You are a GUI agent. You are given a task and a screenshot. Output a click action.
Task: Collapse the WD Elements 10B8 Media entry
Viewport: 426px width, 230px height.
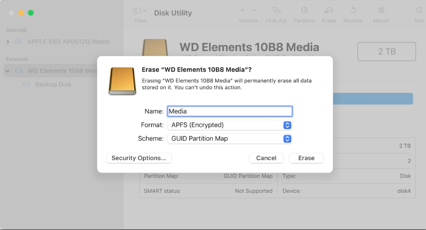point(7,71)
